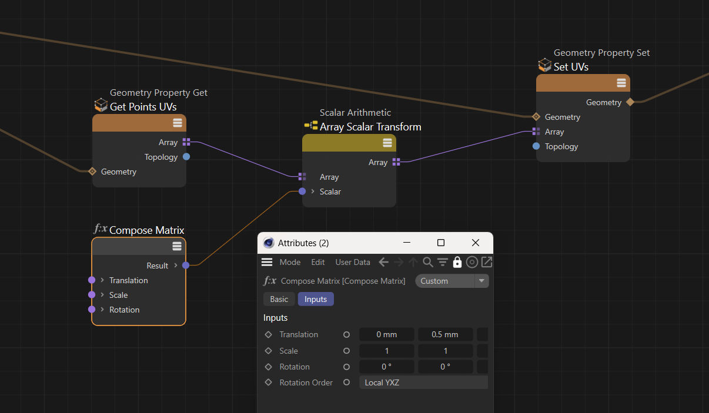Open the Attributes hamburger menu
Image resolution: width=709 pixels, height=413 pixels.
pyautogui.click(x=267, y=262)
